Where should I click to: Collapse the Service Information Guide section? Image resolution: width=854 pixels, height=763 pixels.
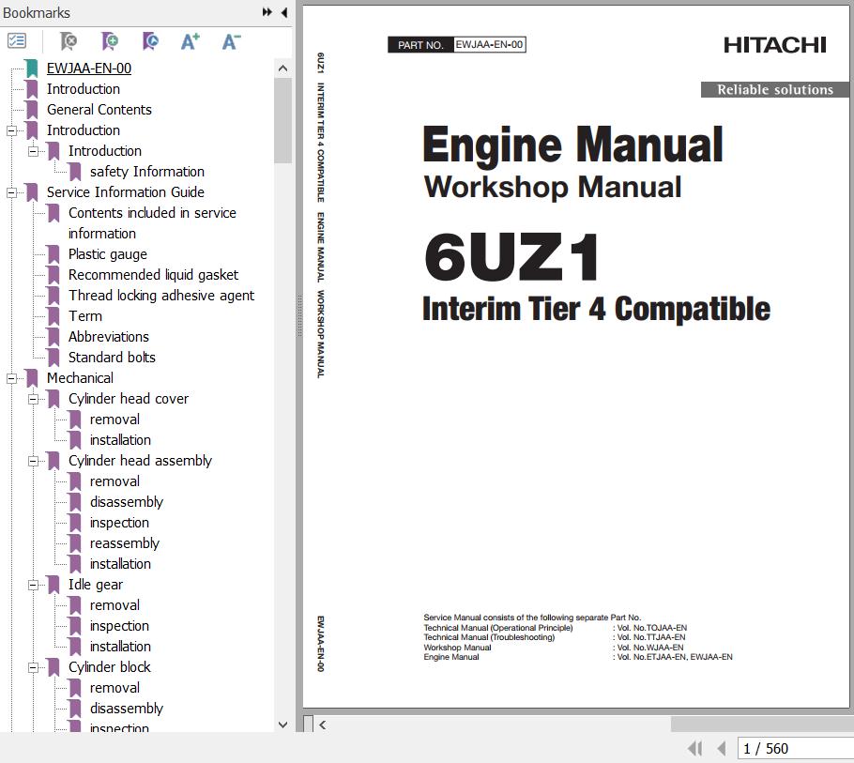tap(11, 192)
